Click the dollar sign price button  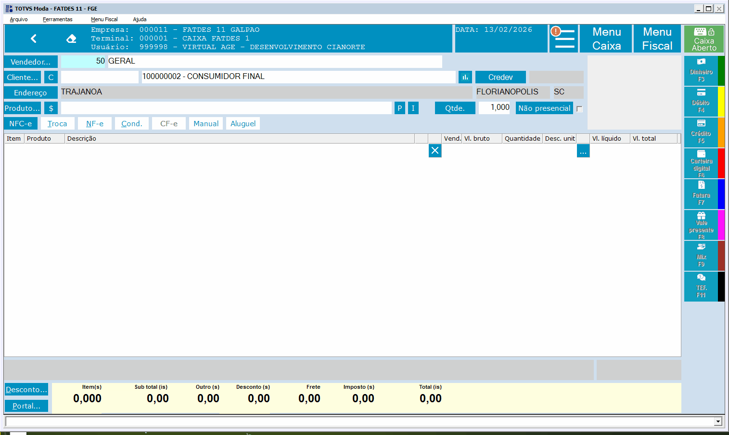(51, 108)
